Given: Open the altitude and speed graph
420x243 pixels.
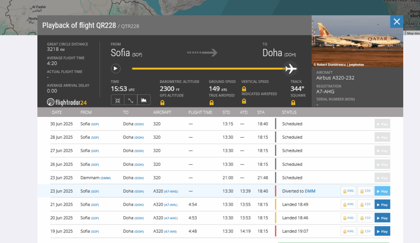Looking at the screenshot, I should pos(144,100).
